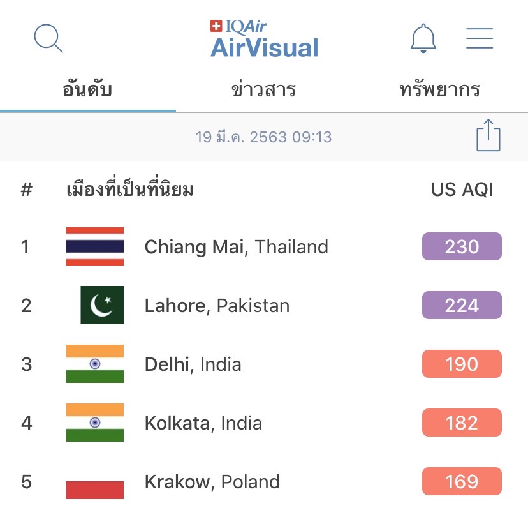This screenshot has height=517, width=528.
Task: Tap the Pakistan flag icon
Action: click(102, 305)
